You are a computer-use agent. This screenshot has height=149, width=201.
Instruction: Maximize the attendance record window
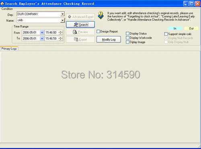(x=192, y=4)
